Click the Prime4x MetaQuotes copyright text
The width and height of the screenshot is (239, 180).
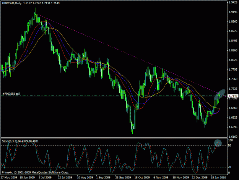[x=35, y=172]
